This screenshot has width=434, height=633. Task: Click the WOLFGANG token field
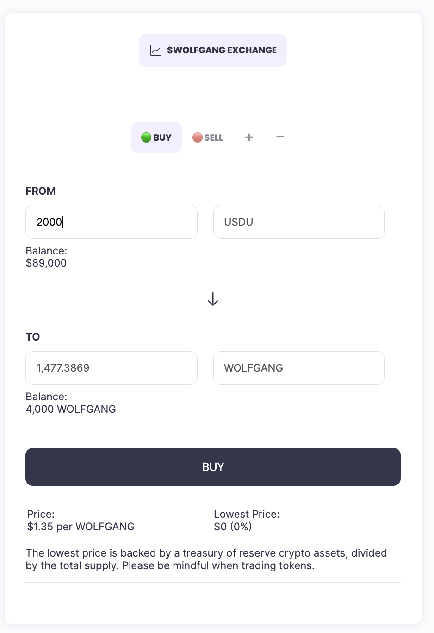pos(299,368)
